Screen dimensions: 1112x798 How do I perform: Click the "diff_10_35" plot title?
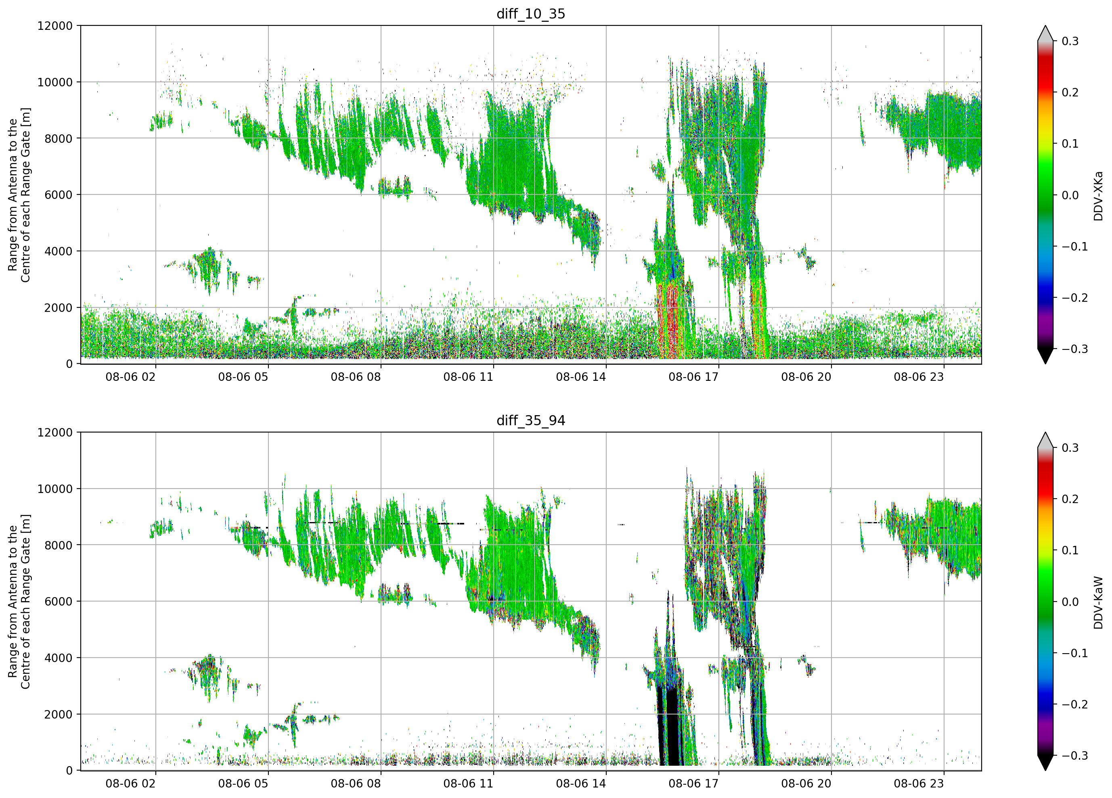click(530, 14)
